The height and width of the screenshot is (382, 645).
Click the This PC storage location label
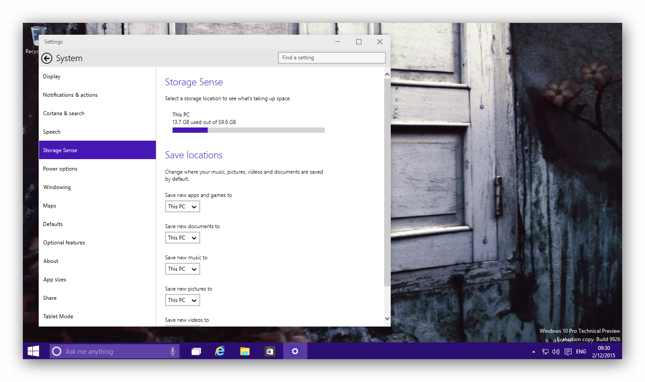tap(181, 115)
